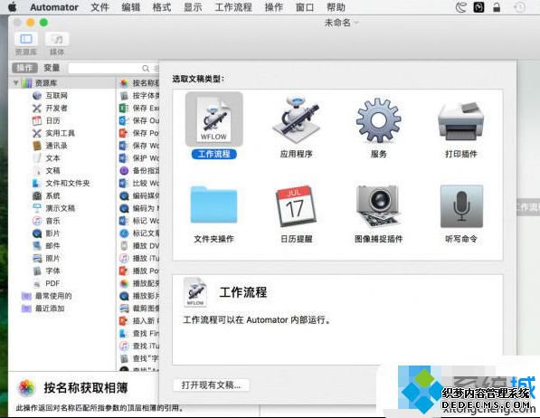Screen dimensions: 540x418
Task: Collapse the 资源库 disclosure triangle
Action: click(15, 83)
